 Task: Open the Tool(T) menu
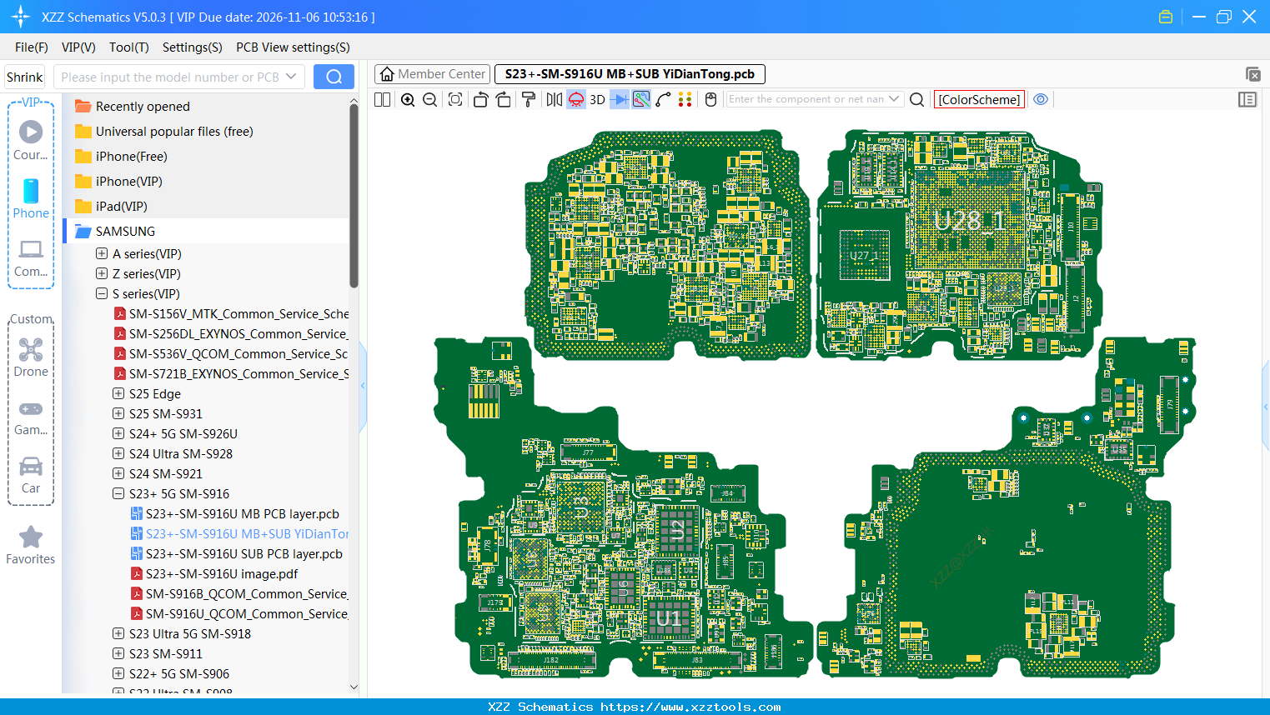pyautogui.click(x=128, y=47)
